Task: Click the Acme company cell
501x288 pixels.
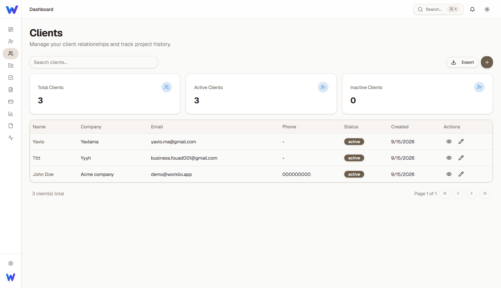Action: coord(97,174)
